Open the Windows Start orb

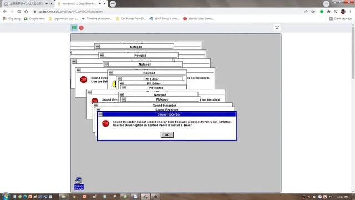pos(6,196)
